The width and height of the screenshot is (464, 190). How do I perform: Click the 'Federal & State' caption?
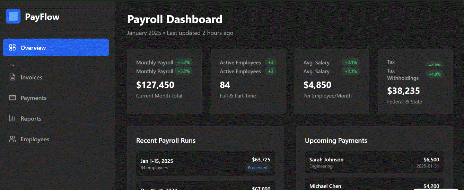pos(404,102)
